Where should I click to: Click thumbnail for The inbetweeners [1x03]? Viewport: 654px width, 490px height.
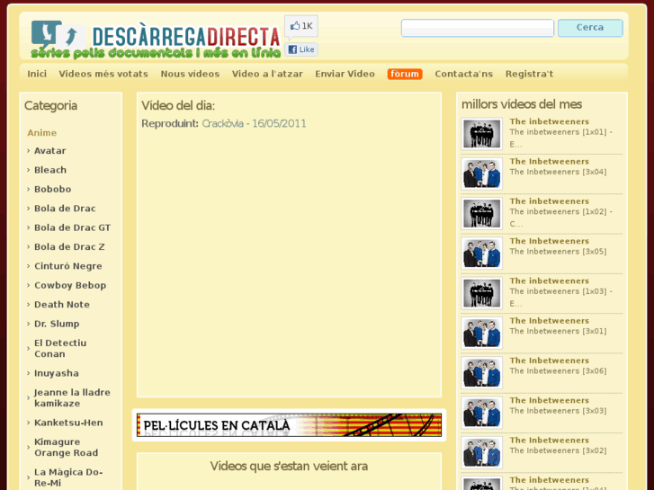(x=482, y=293)
